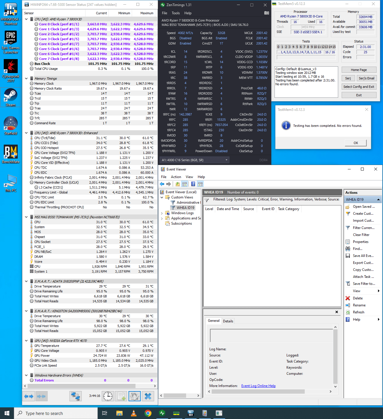Collapse Memory Timings sensor group
Viewport: 383px width, 419px height.
pyautogui.click(x=26, y=79)
